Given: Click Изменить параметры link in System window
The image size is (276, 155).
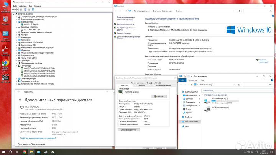Looking at the screenshot, I should 263,61.
